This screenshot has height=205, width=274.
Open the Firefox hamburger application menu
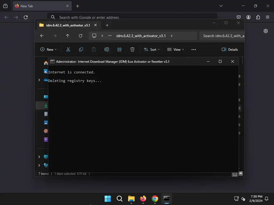coord(268,17)
